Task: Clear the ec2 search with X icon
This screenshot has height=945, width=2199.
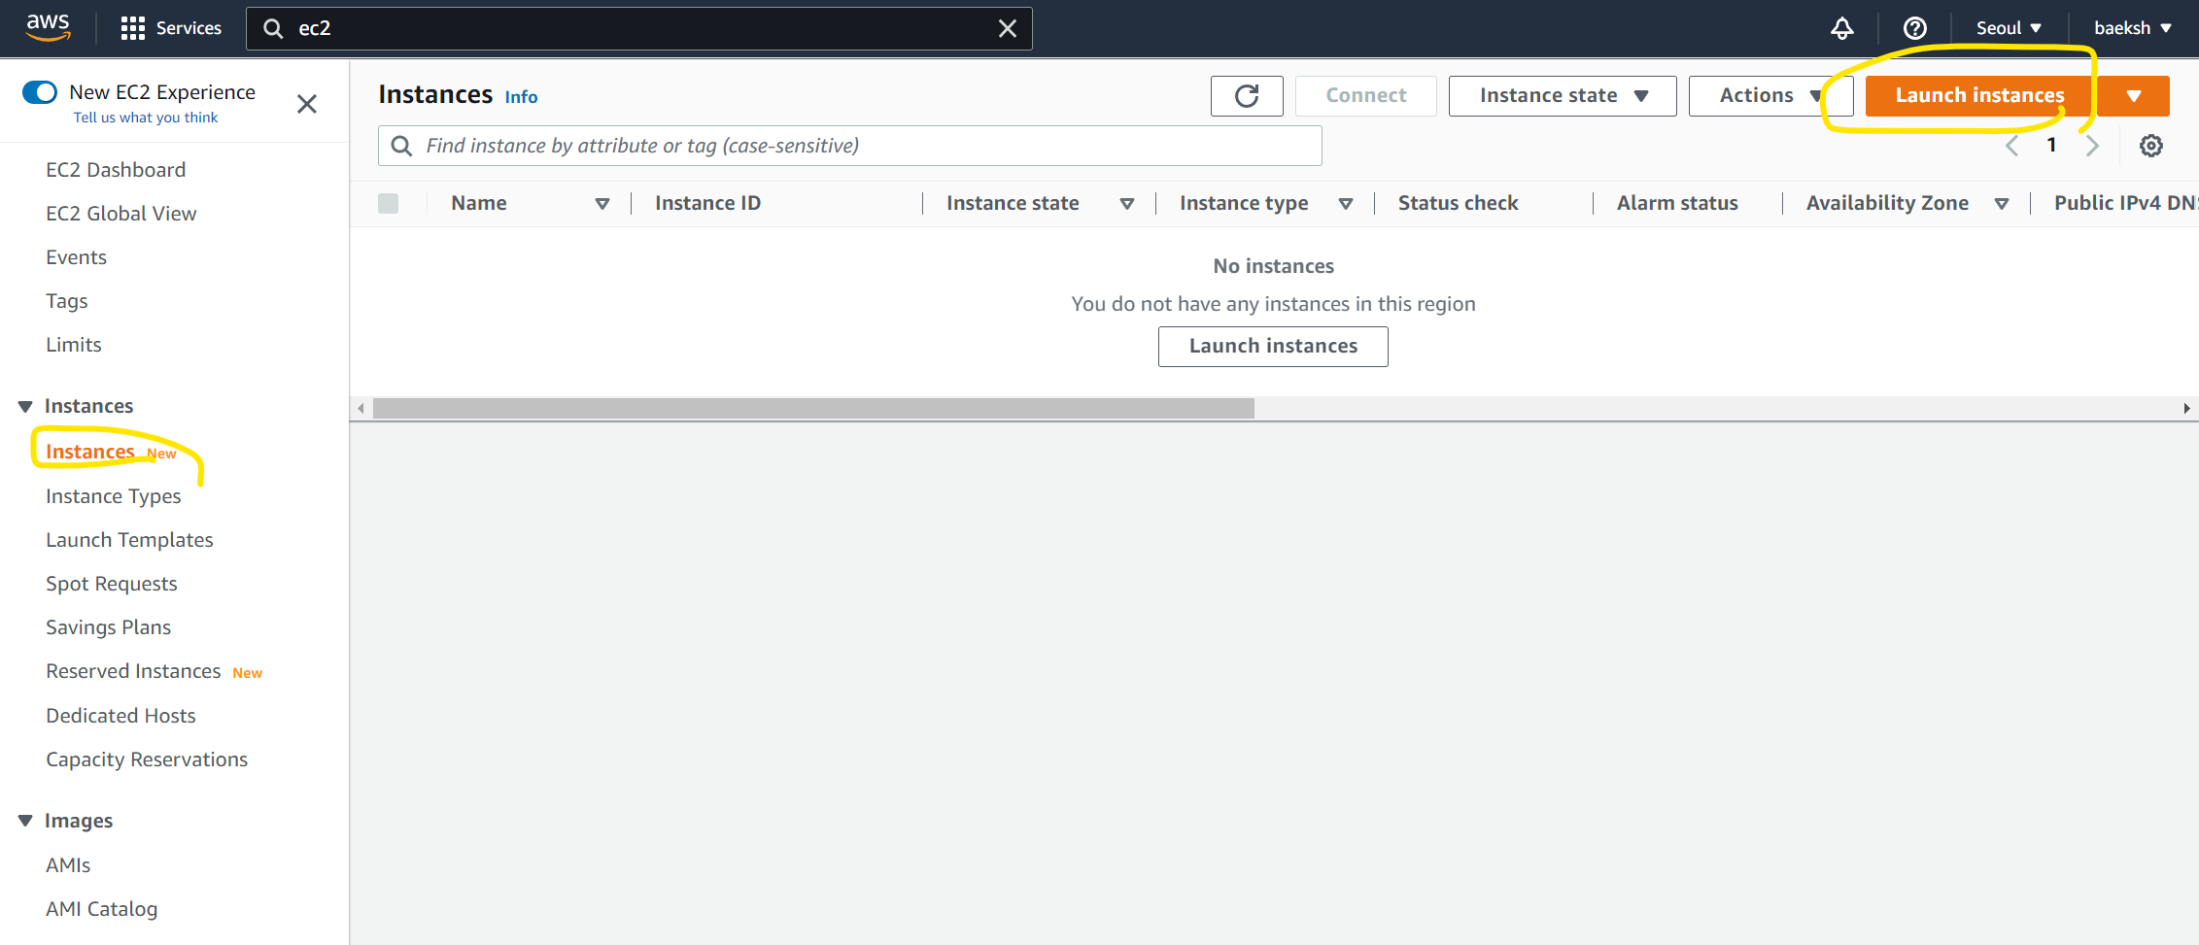Action: point(1008,28)
